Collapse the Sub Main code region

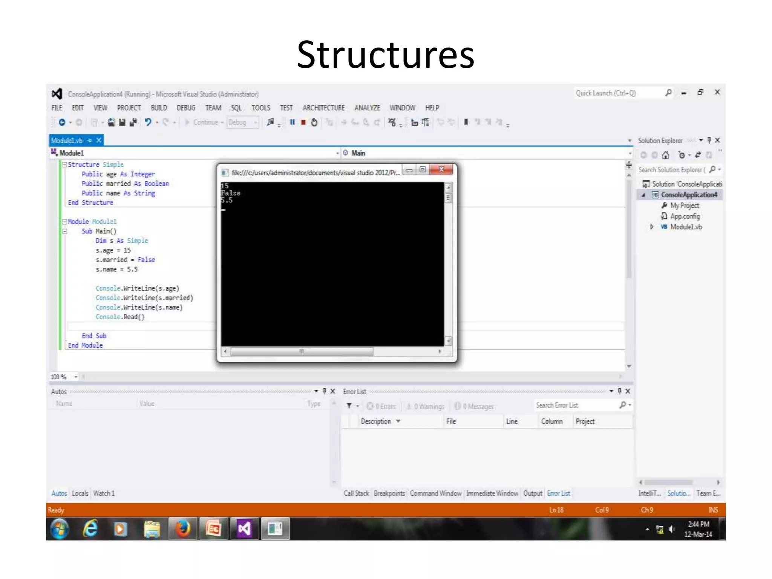pos(64,231)
